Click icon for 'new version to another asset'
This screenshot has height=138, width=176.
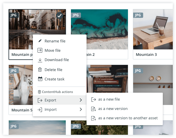click(93, 118)
